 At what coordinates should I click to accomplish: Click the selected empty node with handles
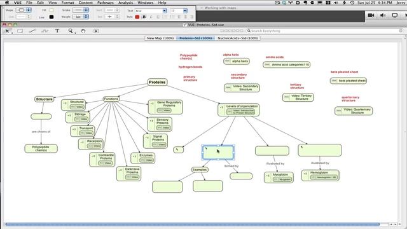(x=218, y=153)
